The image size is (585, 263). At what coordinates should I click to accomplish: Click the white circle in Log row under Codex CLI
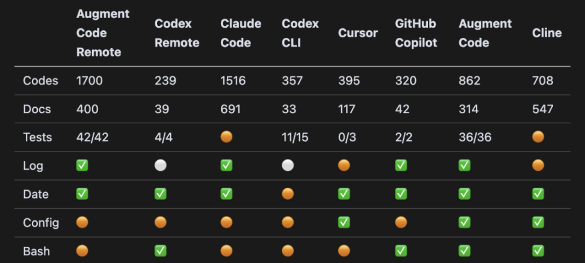[x=288, y=166]
